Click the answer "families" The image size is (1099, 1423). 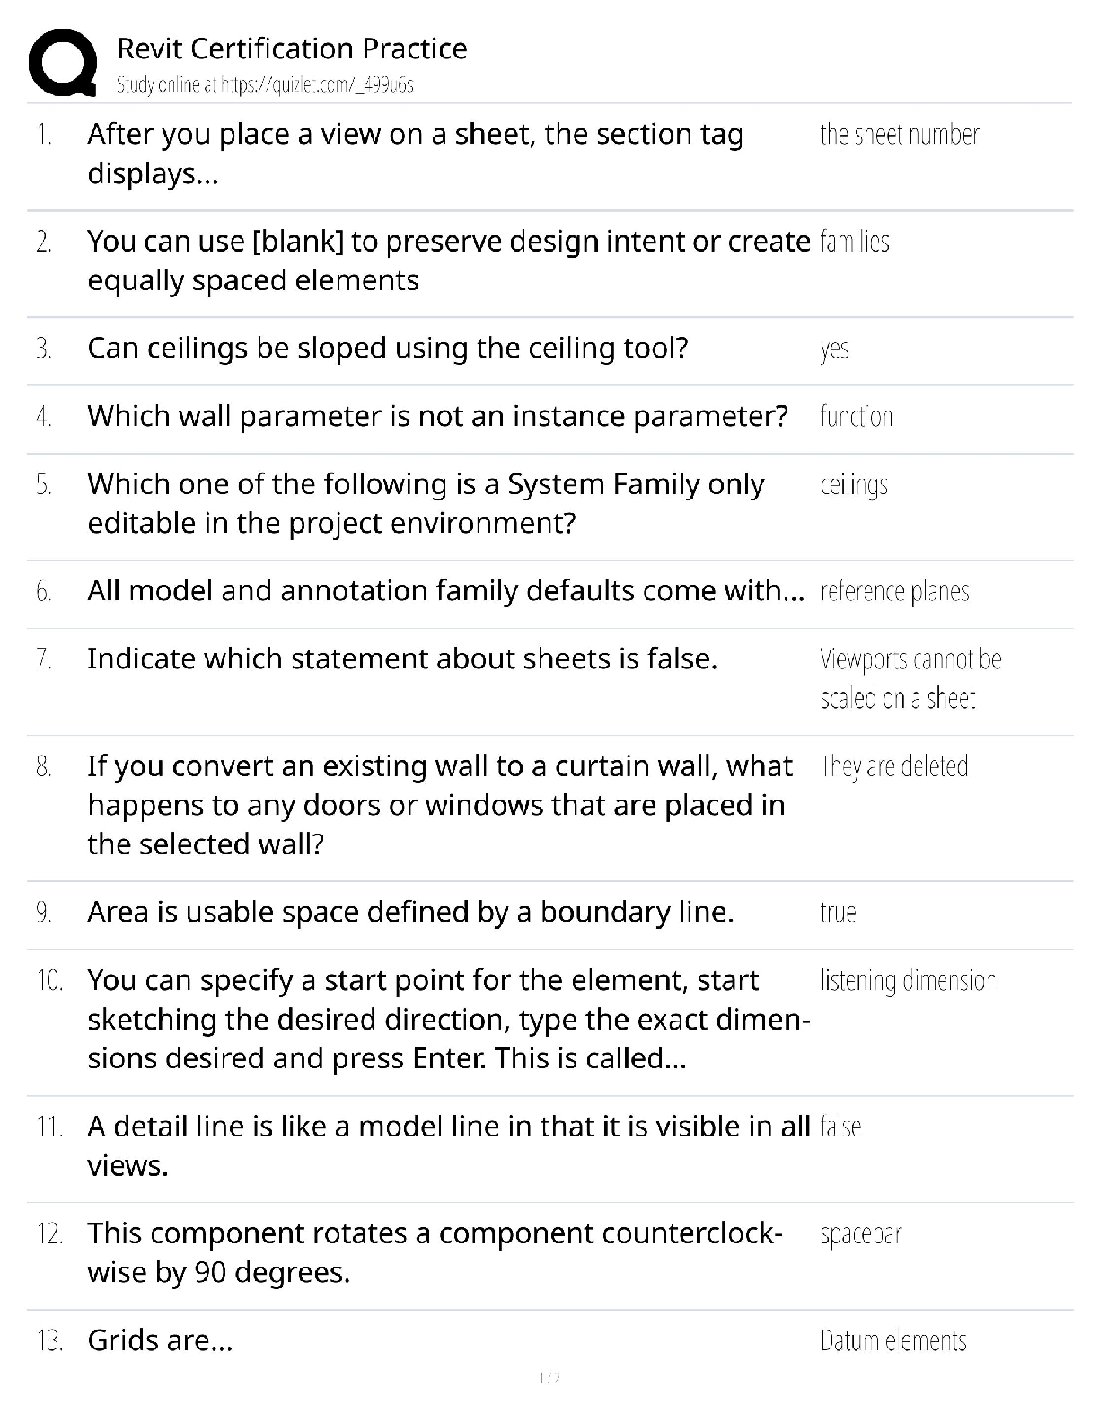855,242
